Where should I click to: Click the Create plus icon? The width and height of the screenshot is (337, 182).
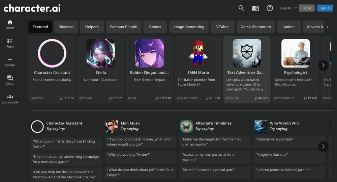click(x=10, y=61)
